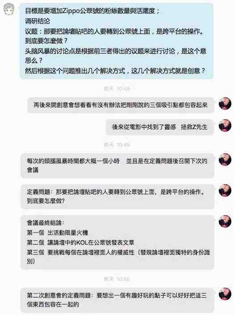Click the 昨天 10:48 timestamp
Viewport: 234px width, 315px height.
(117, 89)
